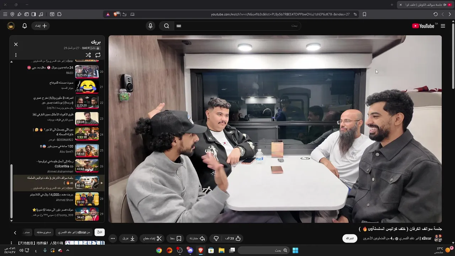Screen dimensions: 455x256
Task: Open the YouTube guide hamburger menu
Action: pyautogui.click(x=443, y=26)
